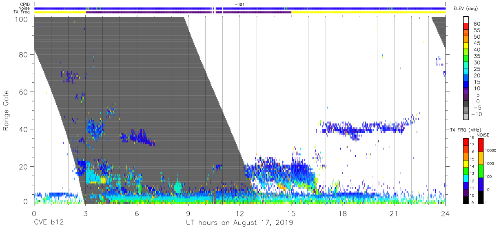Image resolution: width=501 pixels, height=231 pixels.
Task: Click x-axis tick label '24'
Action: [x=445, y=213]
